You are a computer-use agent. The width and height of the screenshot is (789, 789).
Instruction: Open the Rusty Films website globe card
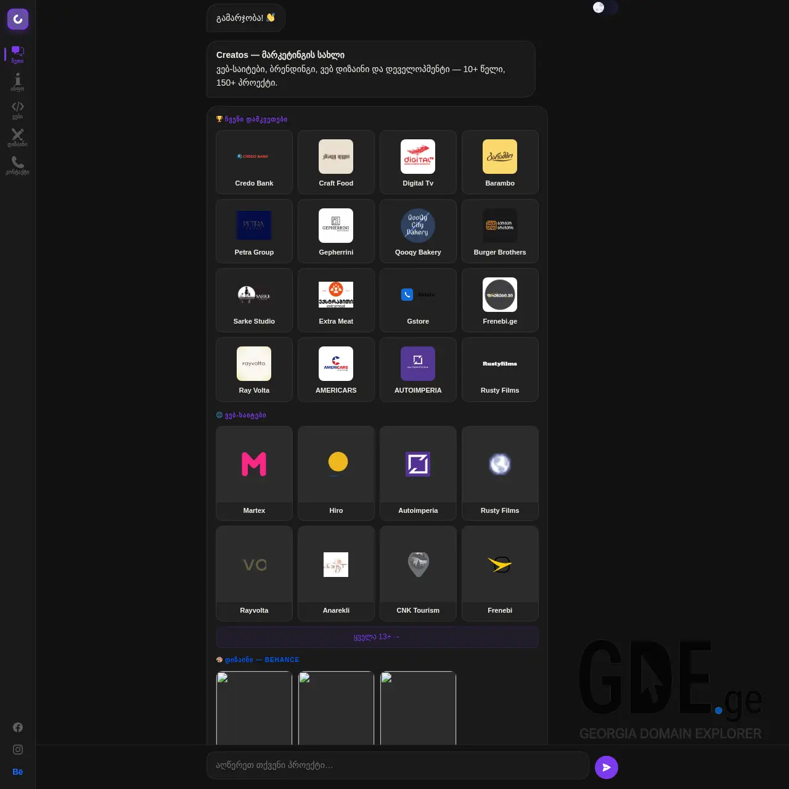click(x=500, y=473)
